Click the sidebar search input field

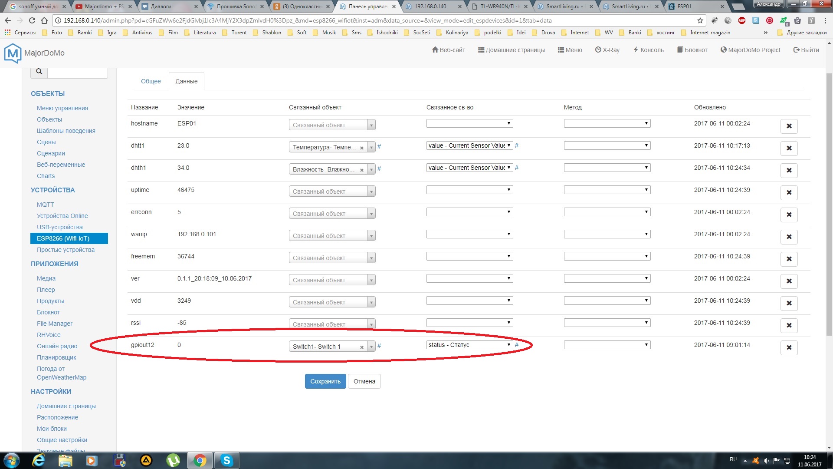click(77, 72)
